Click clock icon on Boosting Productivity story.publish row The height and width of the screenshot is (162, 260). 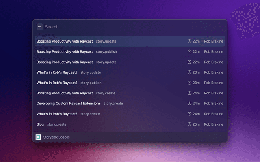[189, 52]
